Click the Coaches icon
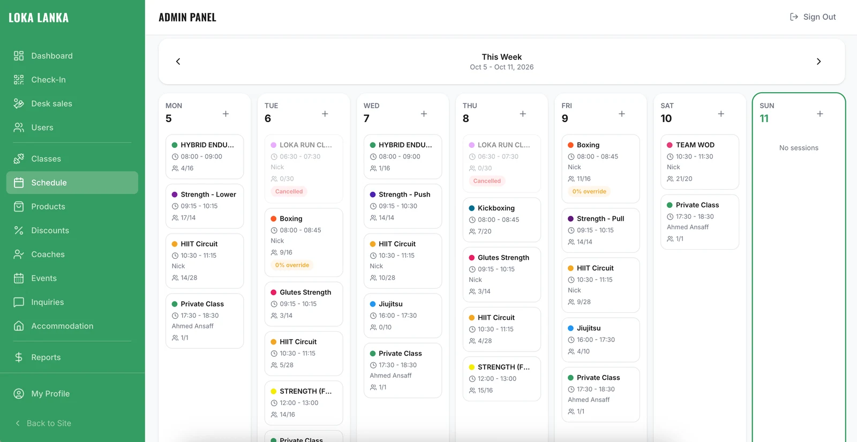 pos(19,254)
